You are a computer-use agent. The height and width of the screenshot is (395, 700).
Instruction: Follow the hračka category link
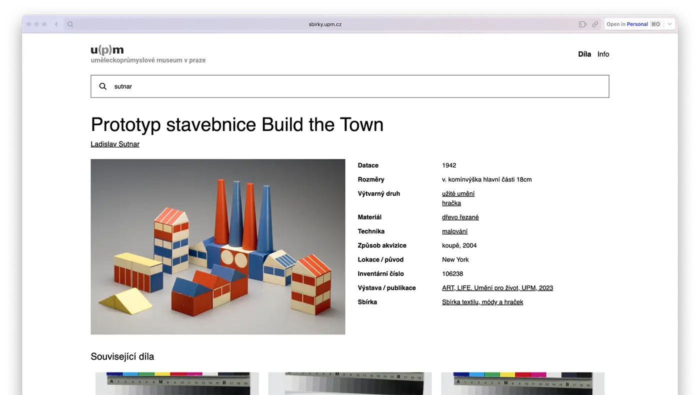pos(451,203)
